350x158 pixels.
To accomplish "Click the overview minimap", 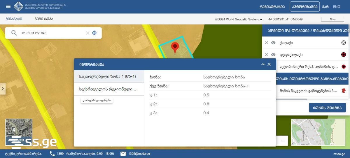I will 318,132.
